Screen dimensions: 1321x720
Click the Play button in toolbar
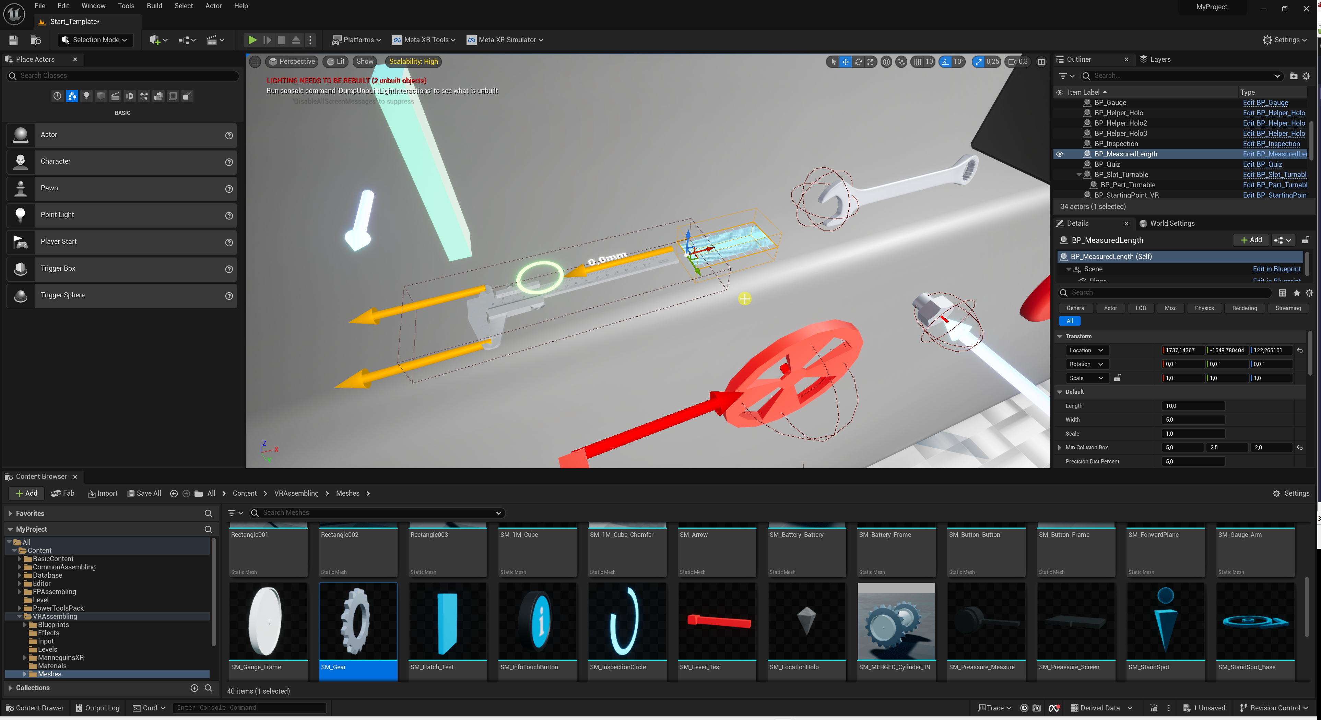point(252,39)
